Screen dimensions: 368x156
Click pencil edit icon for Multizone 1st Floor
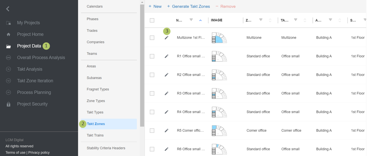tap(167, 38)
